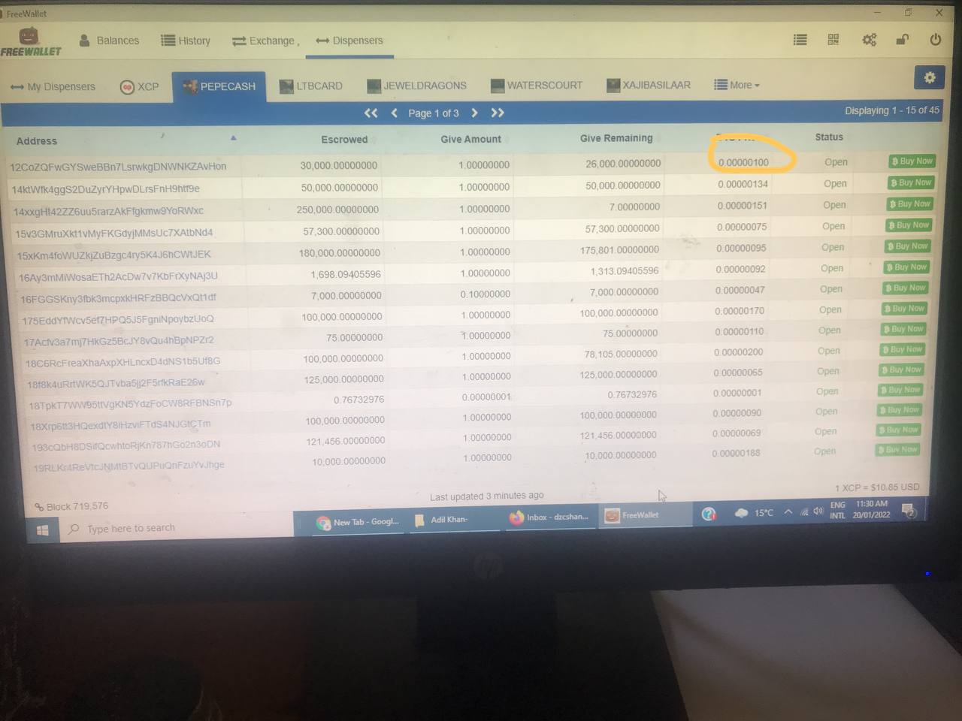This screenshot has width=962, height=721.
Task: Open the notification center icon
Action: (x=909, y=511)
